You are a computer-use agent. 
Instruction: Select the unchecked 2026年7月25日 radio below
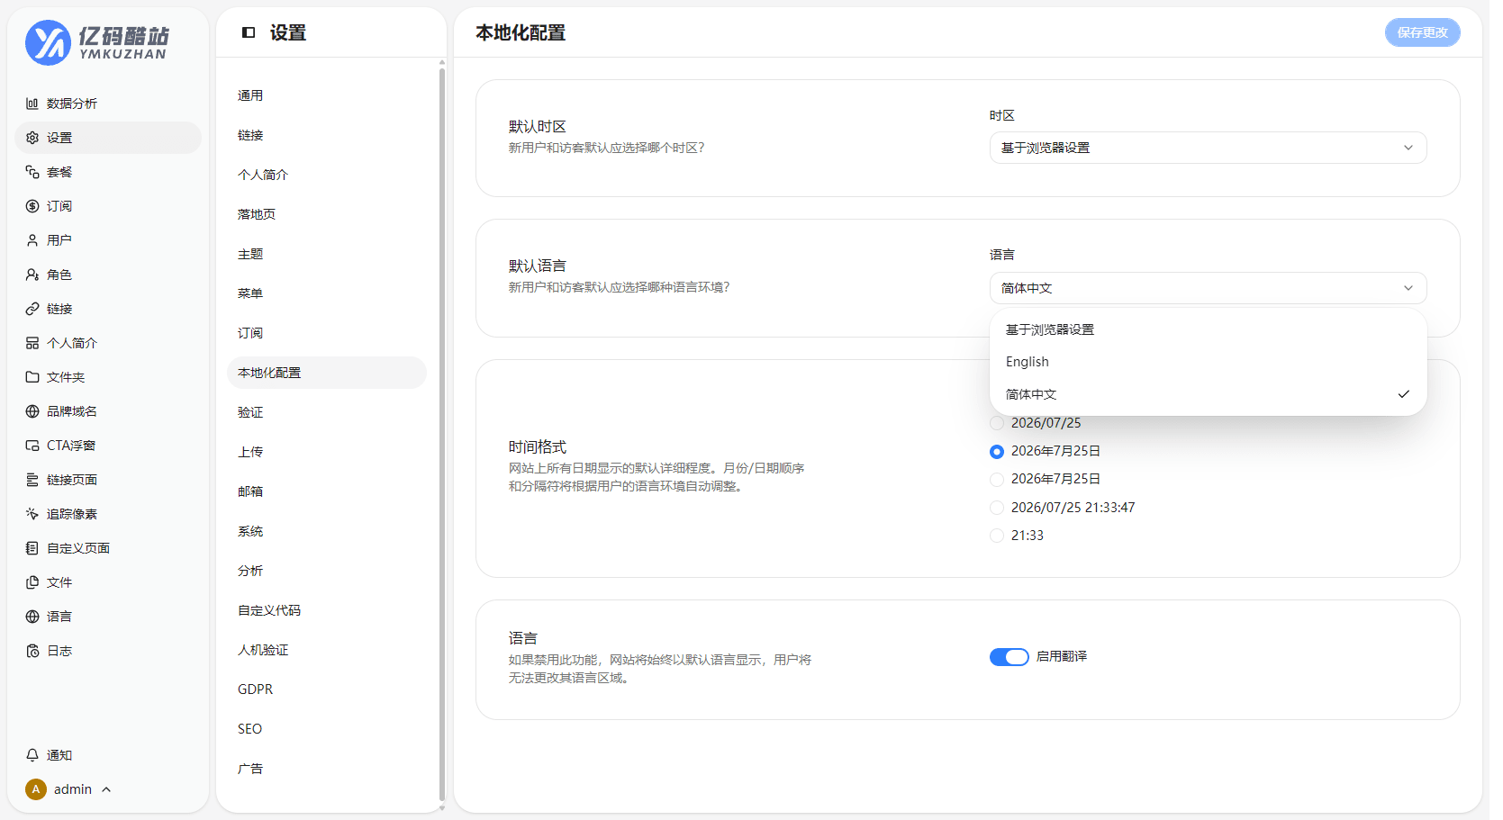click(x=997, y=479)
